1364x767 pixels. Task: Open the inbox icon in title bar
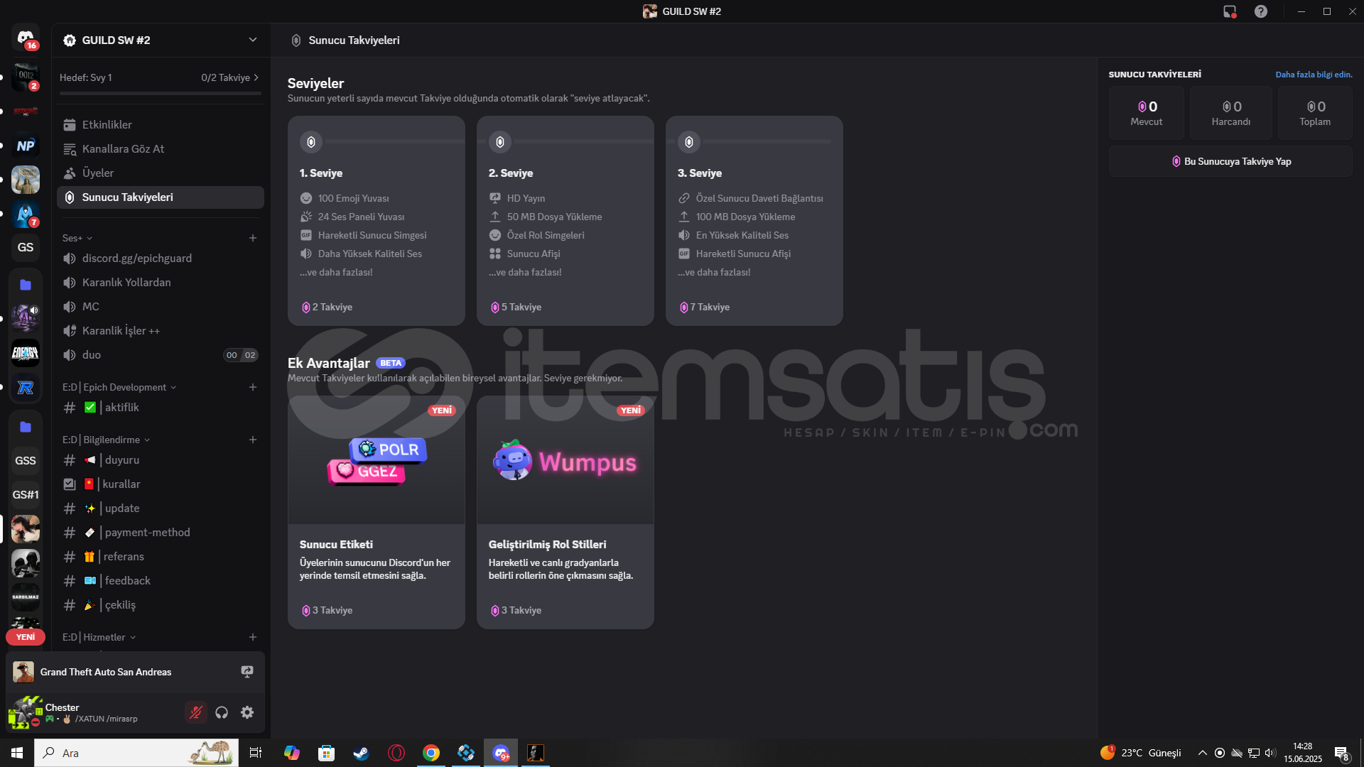coord(1230,11)
